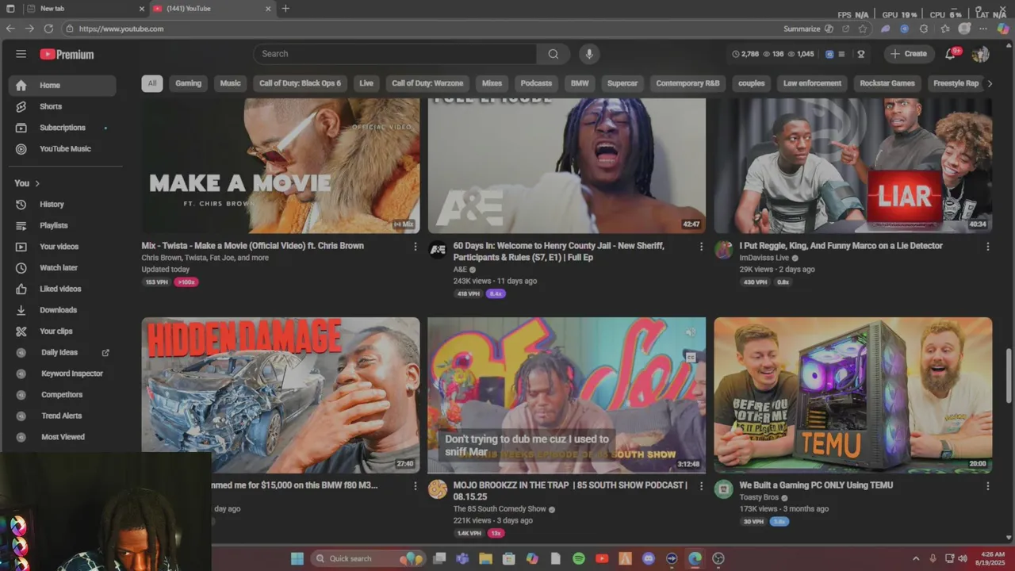Click the browser back arrow
The image size is (1015, 571).
click(10, 29)
